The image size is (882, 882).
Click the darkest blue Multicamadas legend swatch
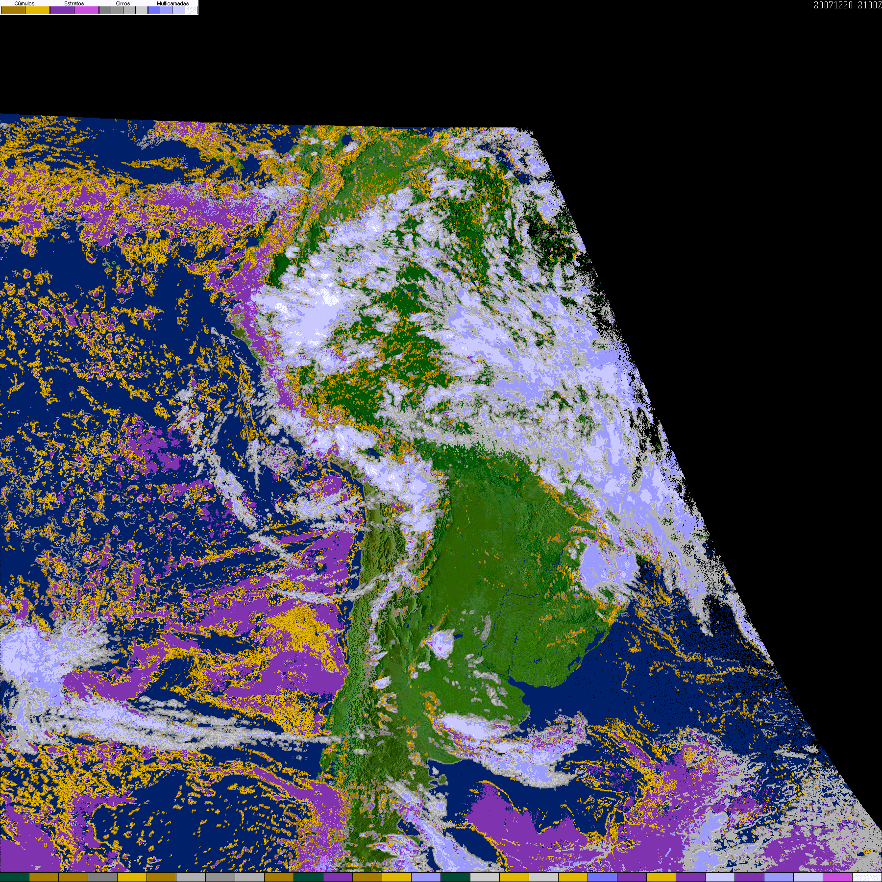154,10
